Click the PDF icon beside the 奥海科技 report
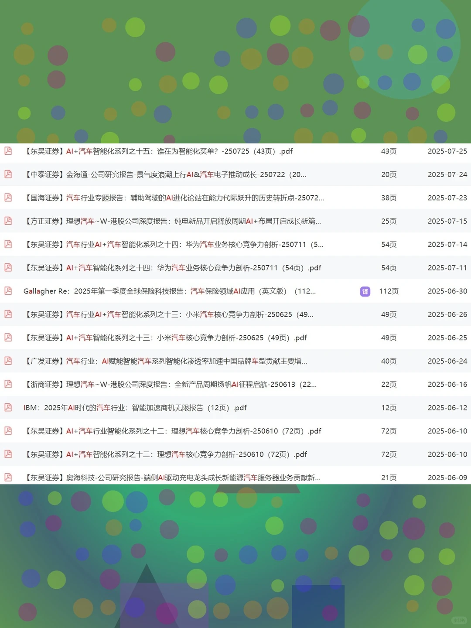This screenshot has height=628, width=471. tap(8, 478)
